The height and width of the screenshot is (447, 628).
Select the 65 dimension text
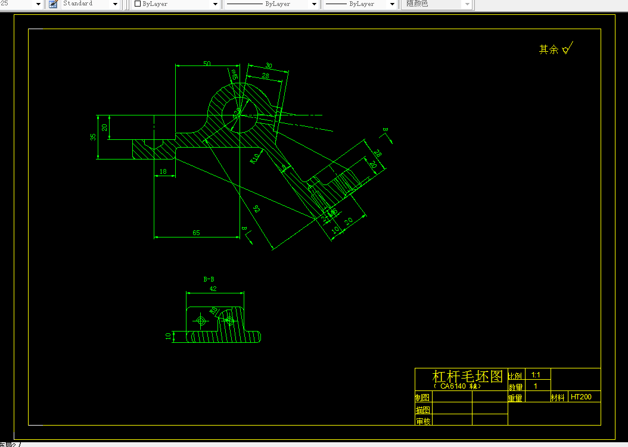pyautogui.click(x=196, y=233)
